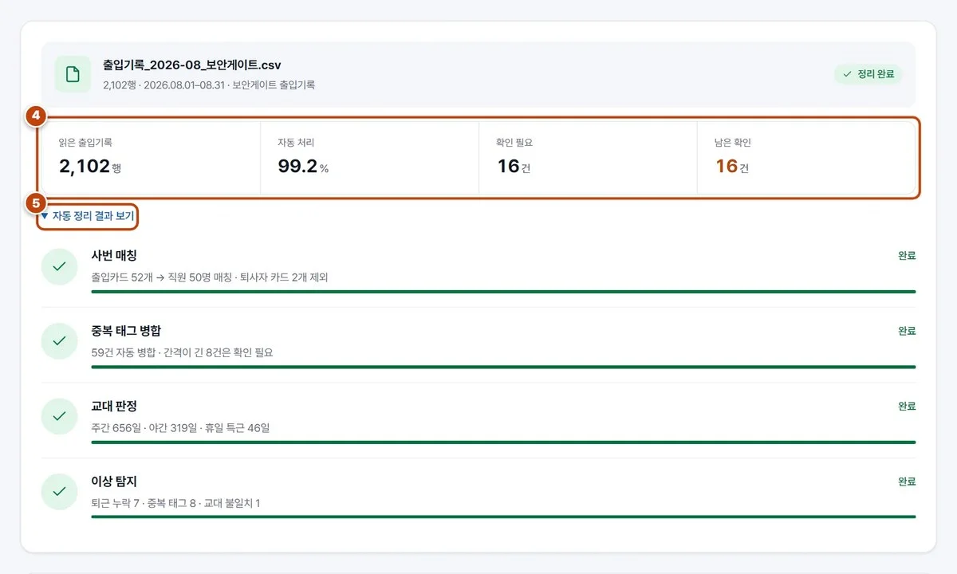This screenshot has width=957, height=574.
Task: Click the 중복 태그 병합 step title
Action: pyautogui.click(x=126, y=331)
